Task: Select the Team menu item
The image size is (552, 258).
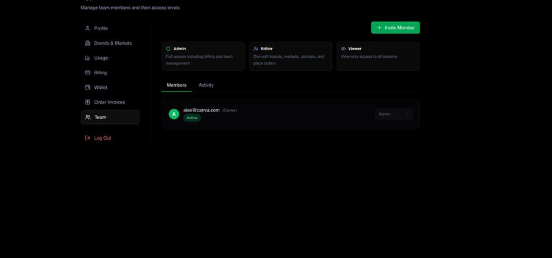Action: 110,117
